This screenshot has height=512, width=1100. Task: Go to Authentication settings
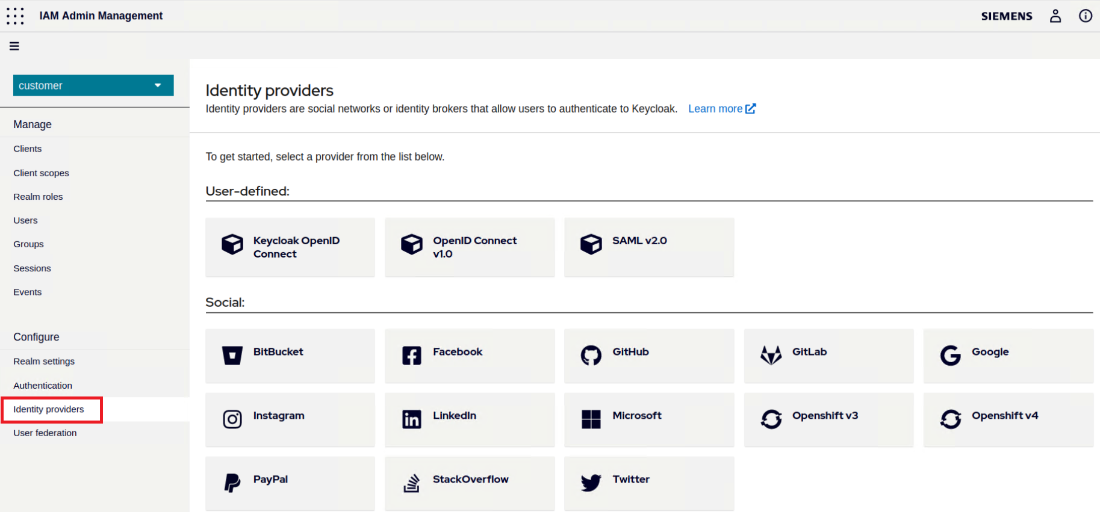coord(43,385)
